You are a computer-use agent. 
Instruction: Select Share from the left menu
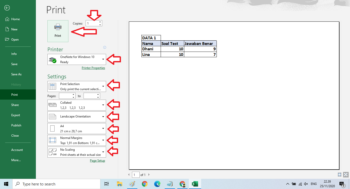[15, 105]
